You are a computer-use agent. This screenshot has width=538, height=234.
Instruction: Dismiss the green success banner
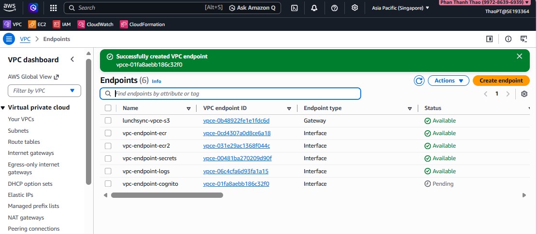[x=520, y=56]
